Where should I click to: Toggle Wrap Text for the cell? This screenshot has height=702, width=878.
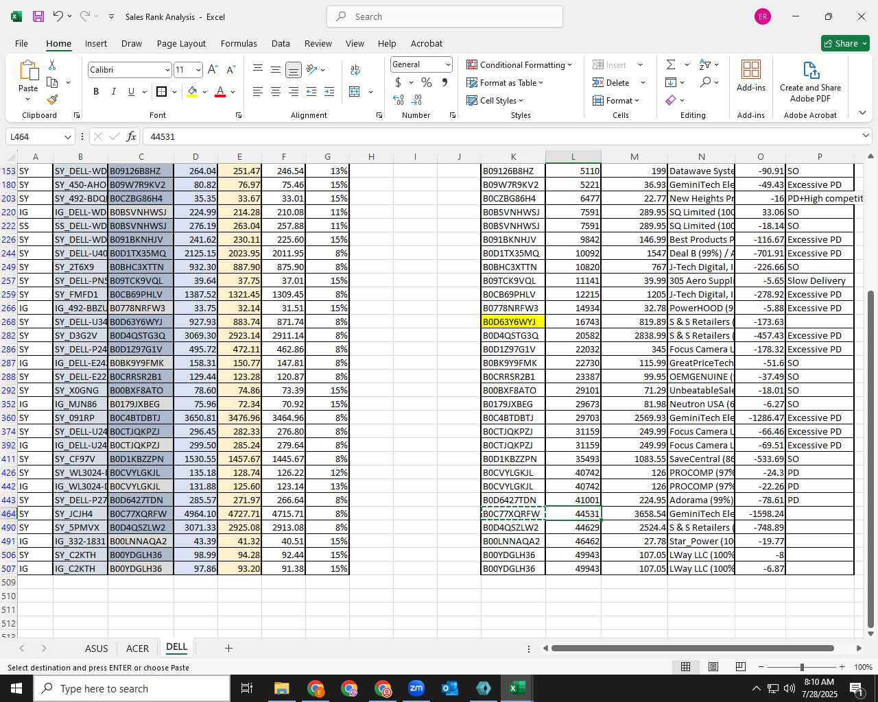point(355,70)
